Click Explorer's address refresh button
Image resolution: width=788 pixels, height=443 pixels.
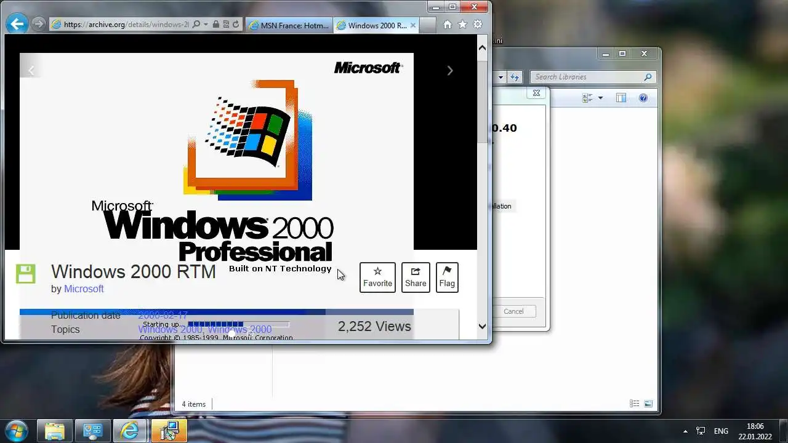515,77
